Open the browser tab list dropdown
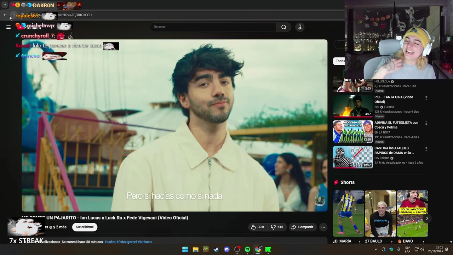Image resolution: width=453 pixels, height=255 pixels. click(5, 5)
